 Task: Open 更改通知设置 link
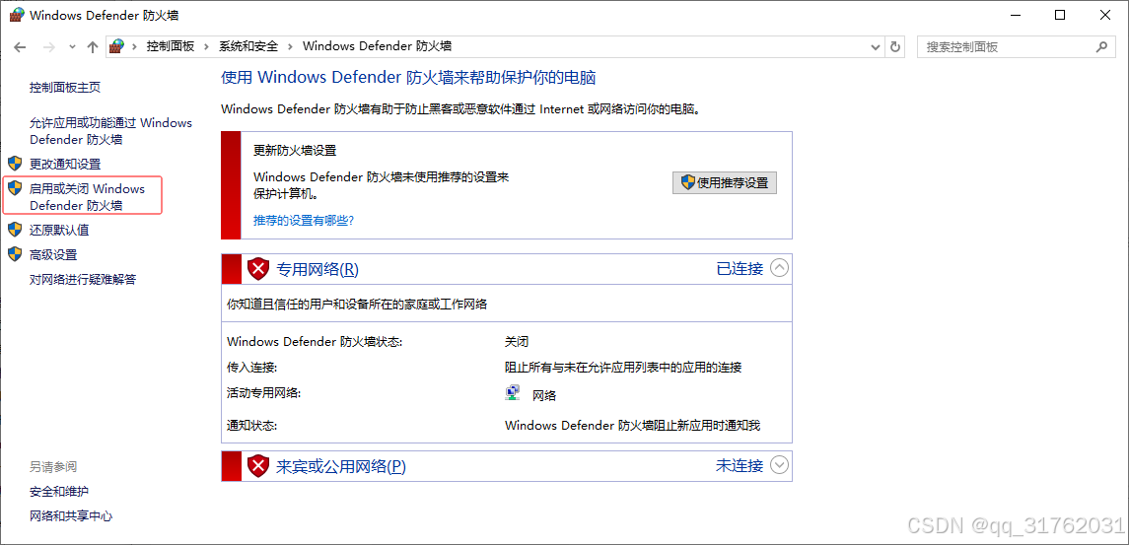pos(65,164)
